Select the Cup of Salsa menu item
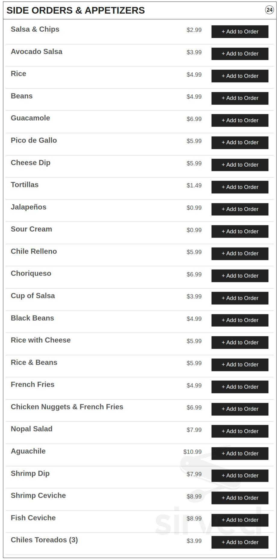 [33, 296]
